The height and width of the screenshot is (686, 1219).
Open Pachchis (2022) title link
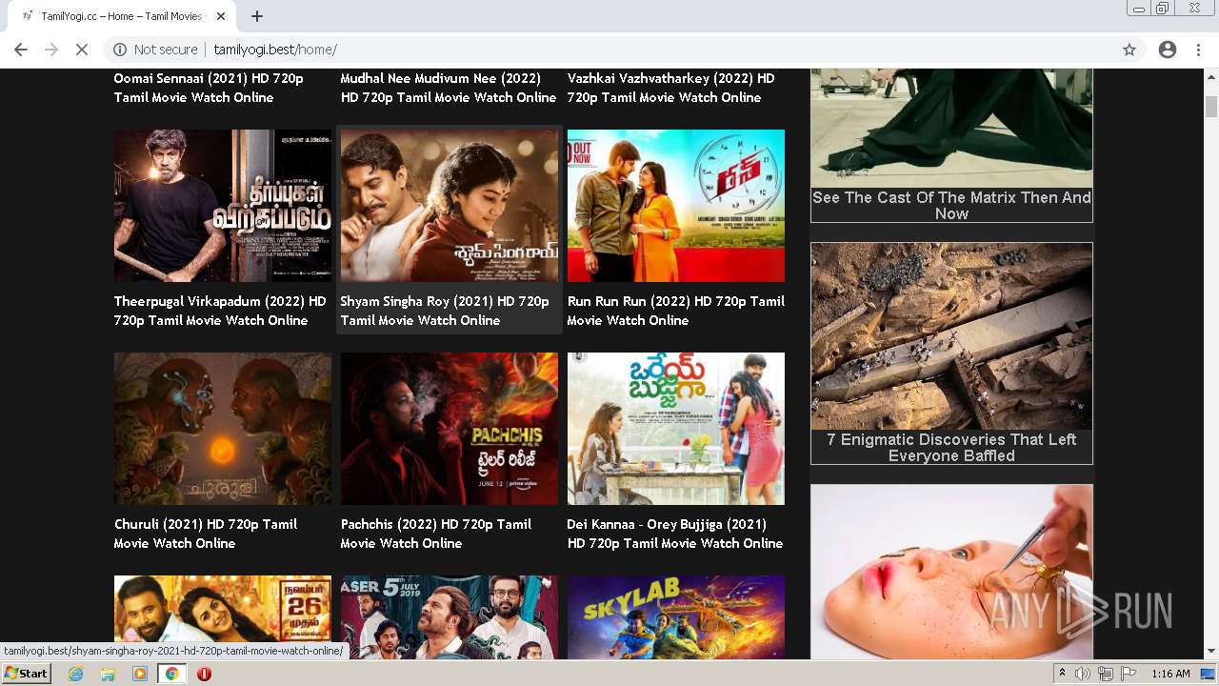[x=436, y=534]
